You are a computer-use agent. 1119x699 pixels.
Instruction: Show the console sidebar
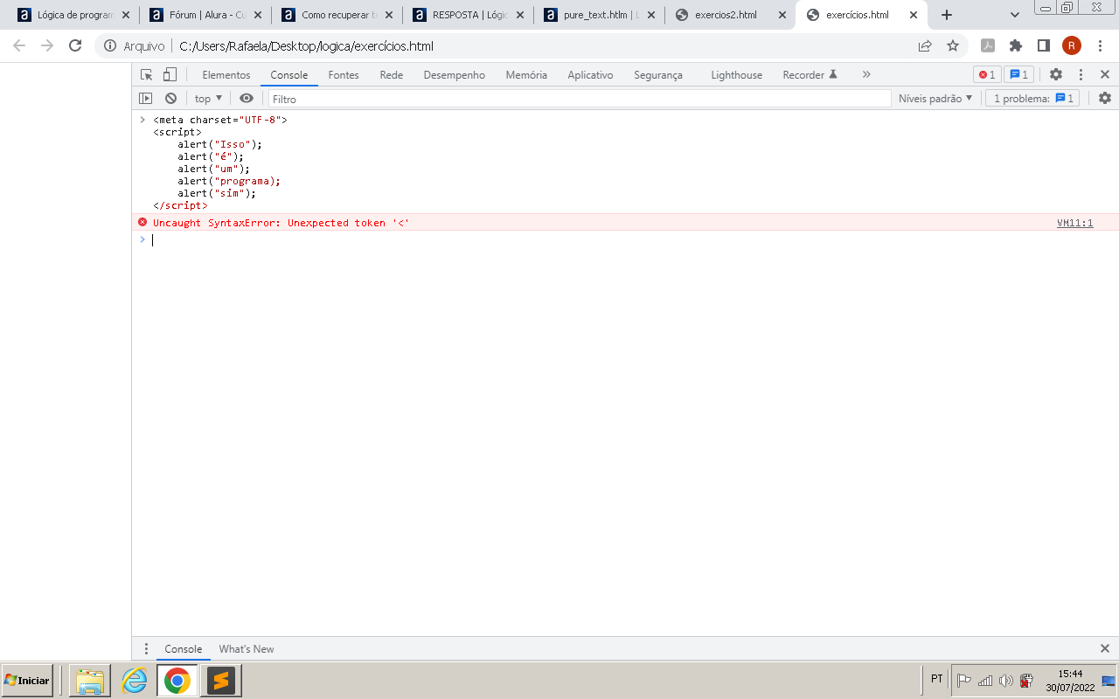tap(146, 99)
